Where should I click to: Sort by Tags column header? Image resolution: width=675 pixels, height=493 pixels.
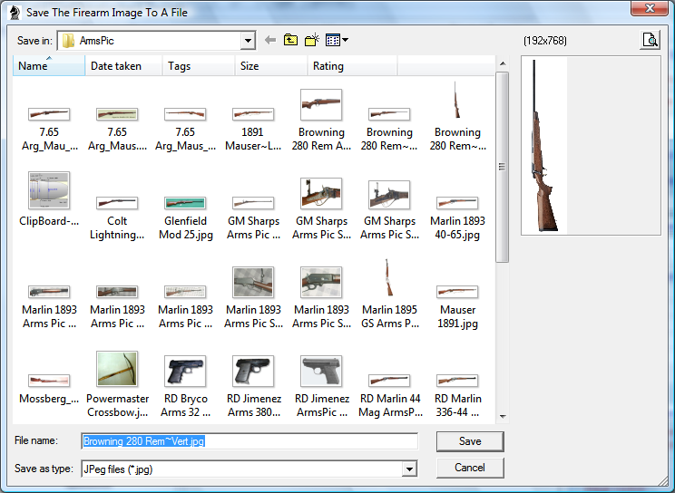[199, 66]
